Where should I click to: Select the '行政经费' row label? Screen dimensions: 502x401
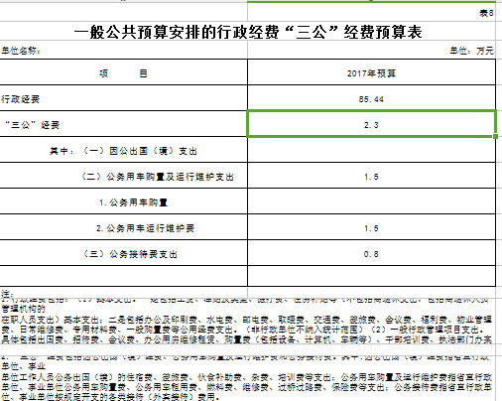tap(124, 98)
